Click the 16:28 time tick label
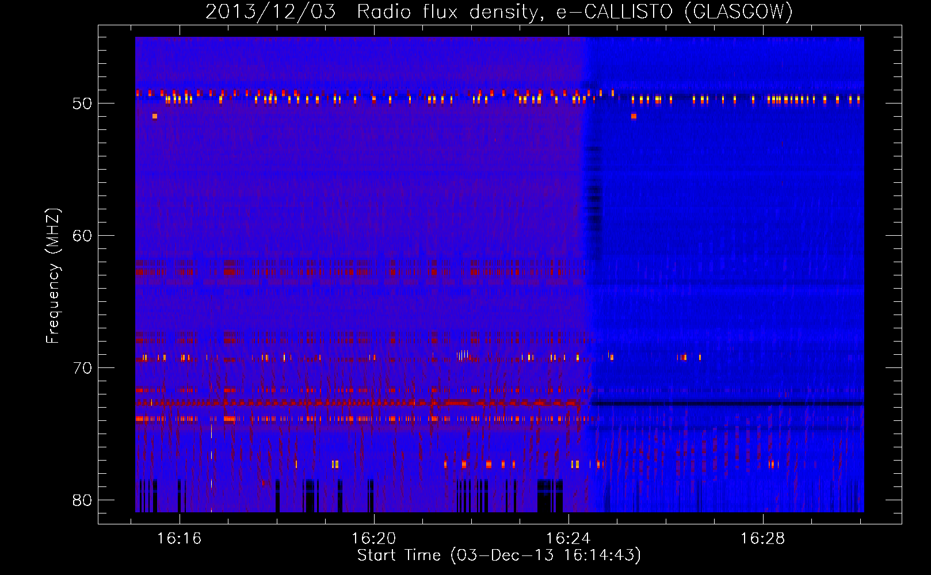931x575 pixels. pos(762,539)
